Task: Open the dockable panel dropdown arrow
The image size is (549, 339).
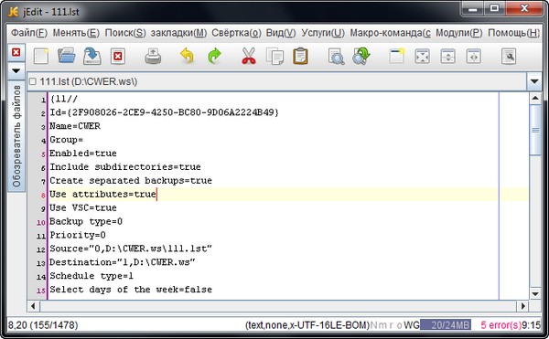Action: pos(16,71)
